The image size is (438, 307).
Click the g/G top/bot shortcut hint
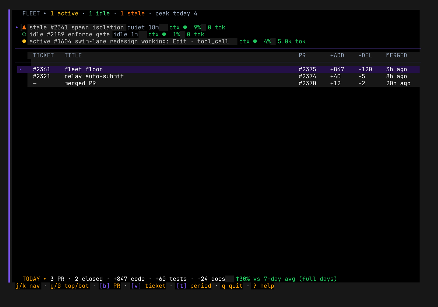tap(70, 286)
